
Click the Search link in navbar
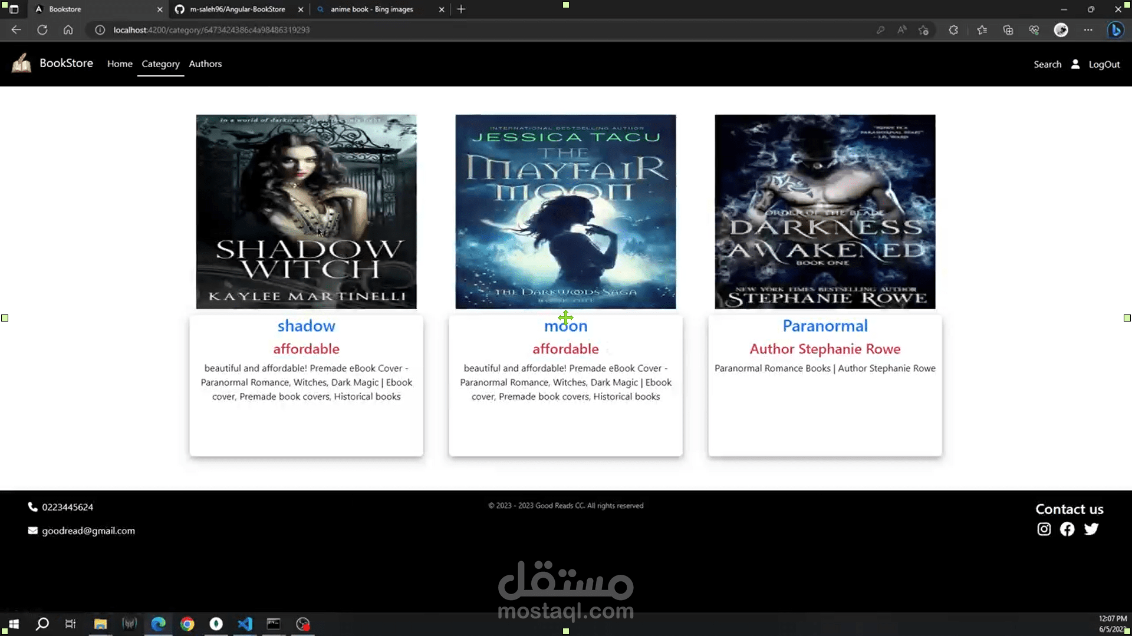tap(1047, 65)
